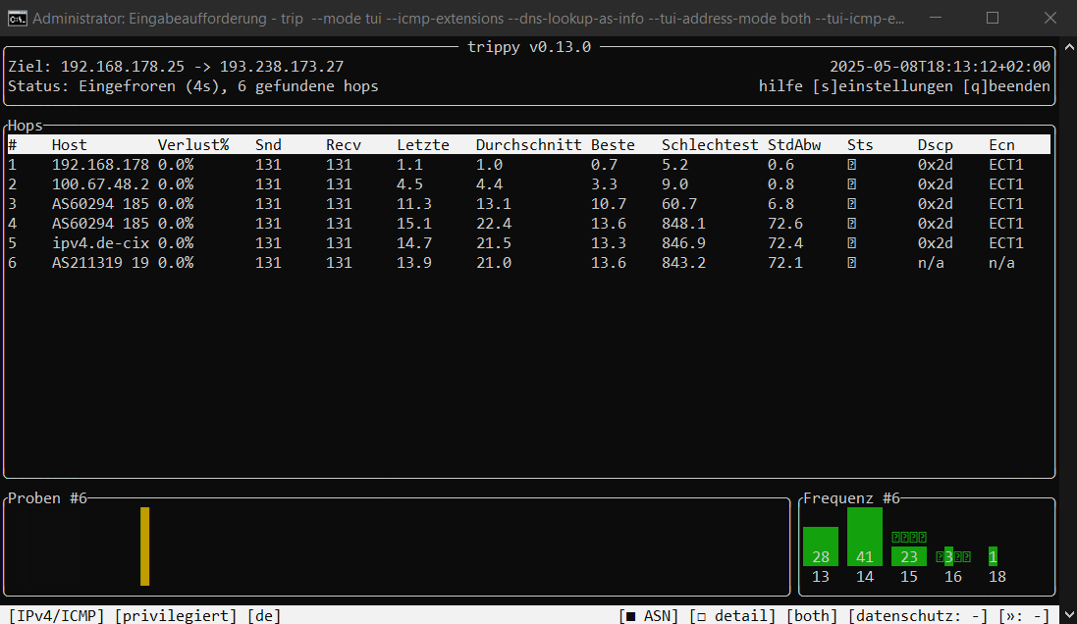Click the Host column header

(70, 145)
